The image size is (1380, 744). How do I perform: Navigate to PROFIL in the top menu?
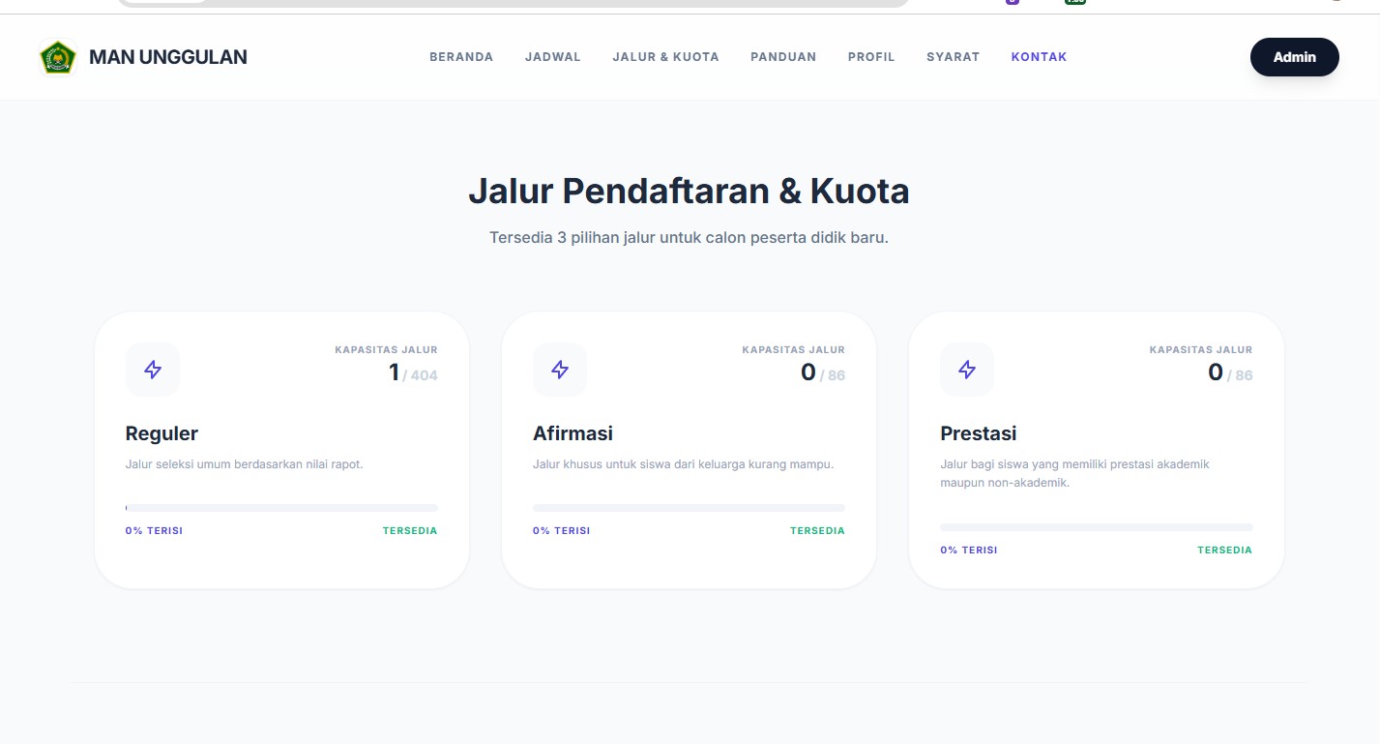[871, 57]
